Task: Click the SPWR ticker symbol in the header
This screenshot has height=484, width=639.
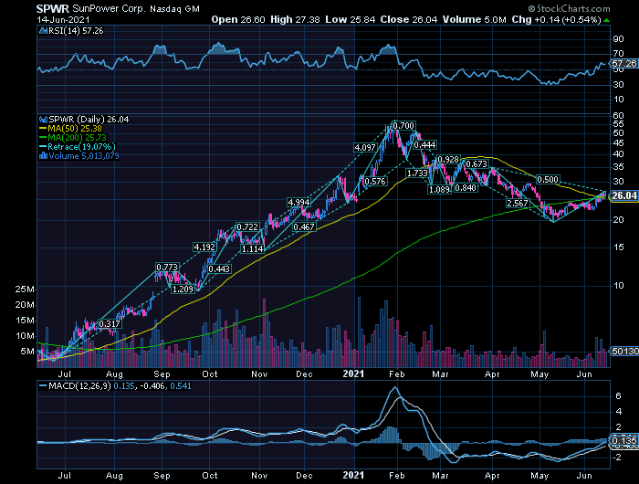Action: (53, 8)
